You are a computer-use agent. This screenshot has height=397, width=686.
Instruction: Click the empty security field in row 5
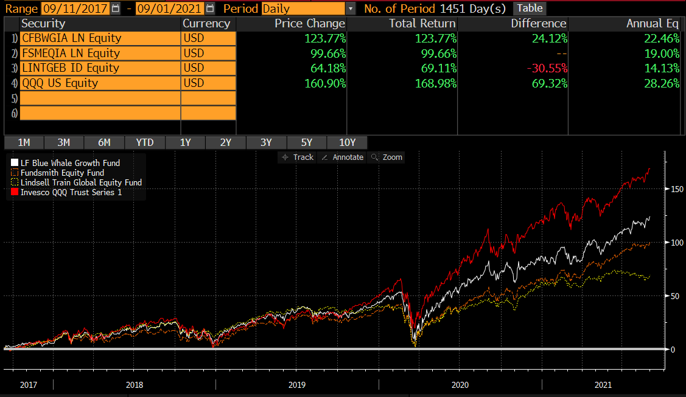point(100,98)
